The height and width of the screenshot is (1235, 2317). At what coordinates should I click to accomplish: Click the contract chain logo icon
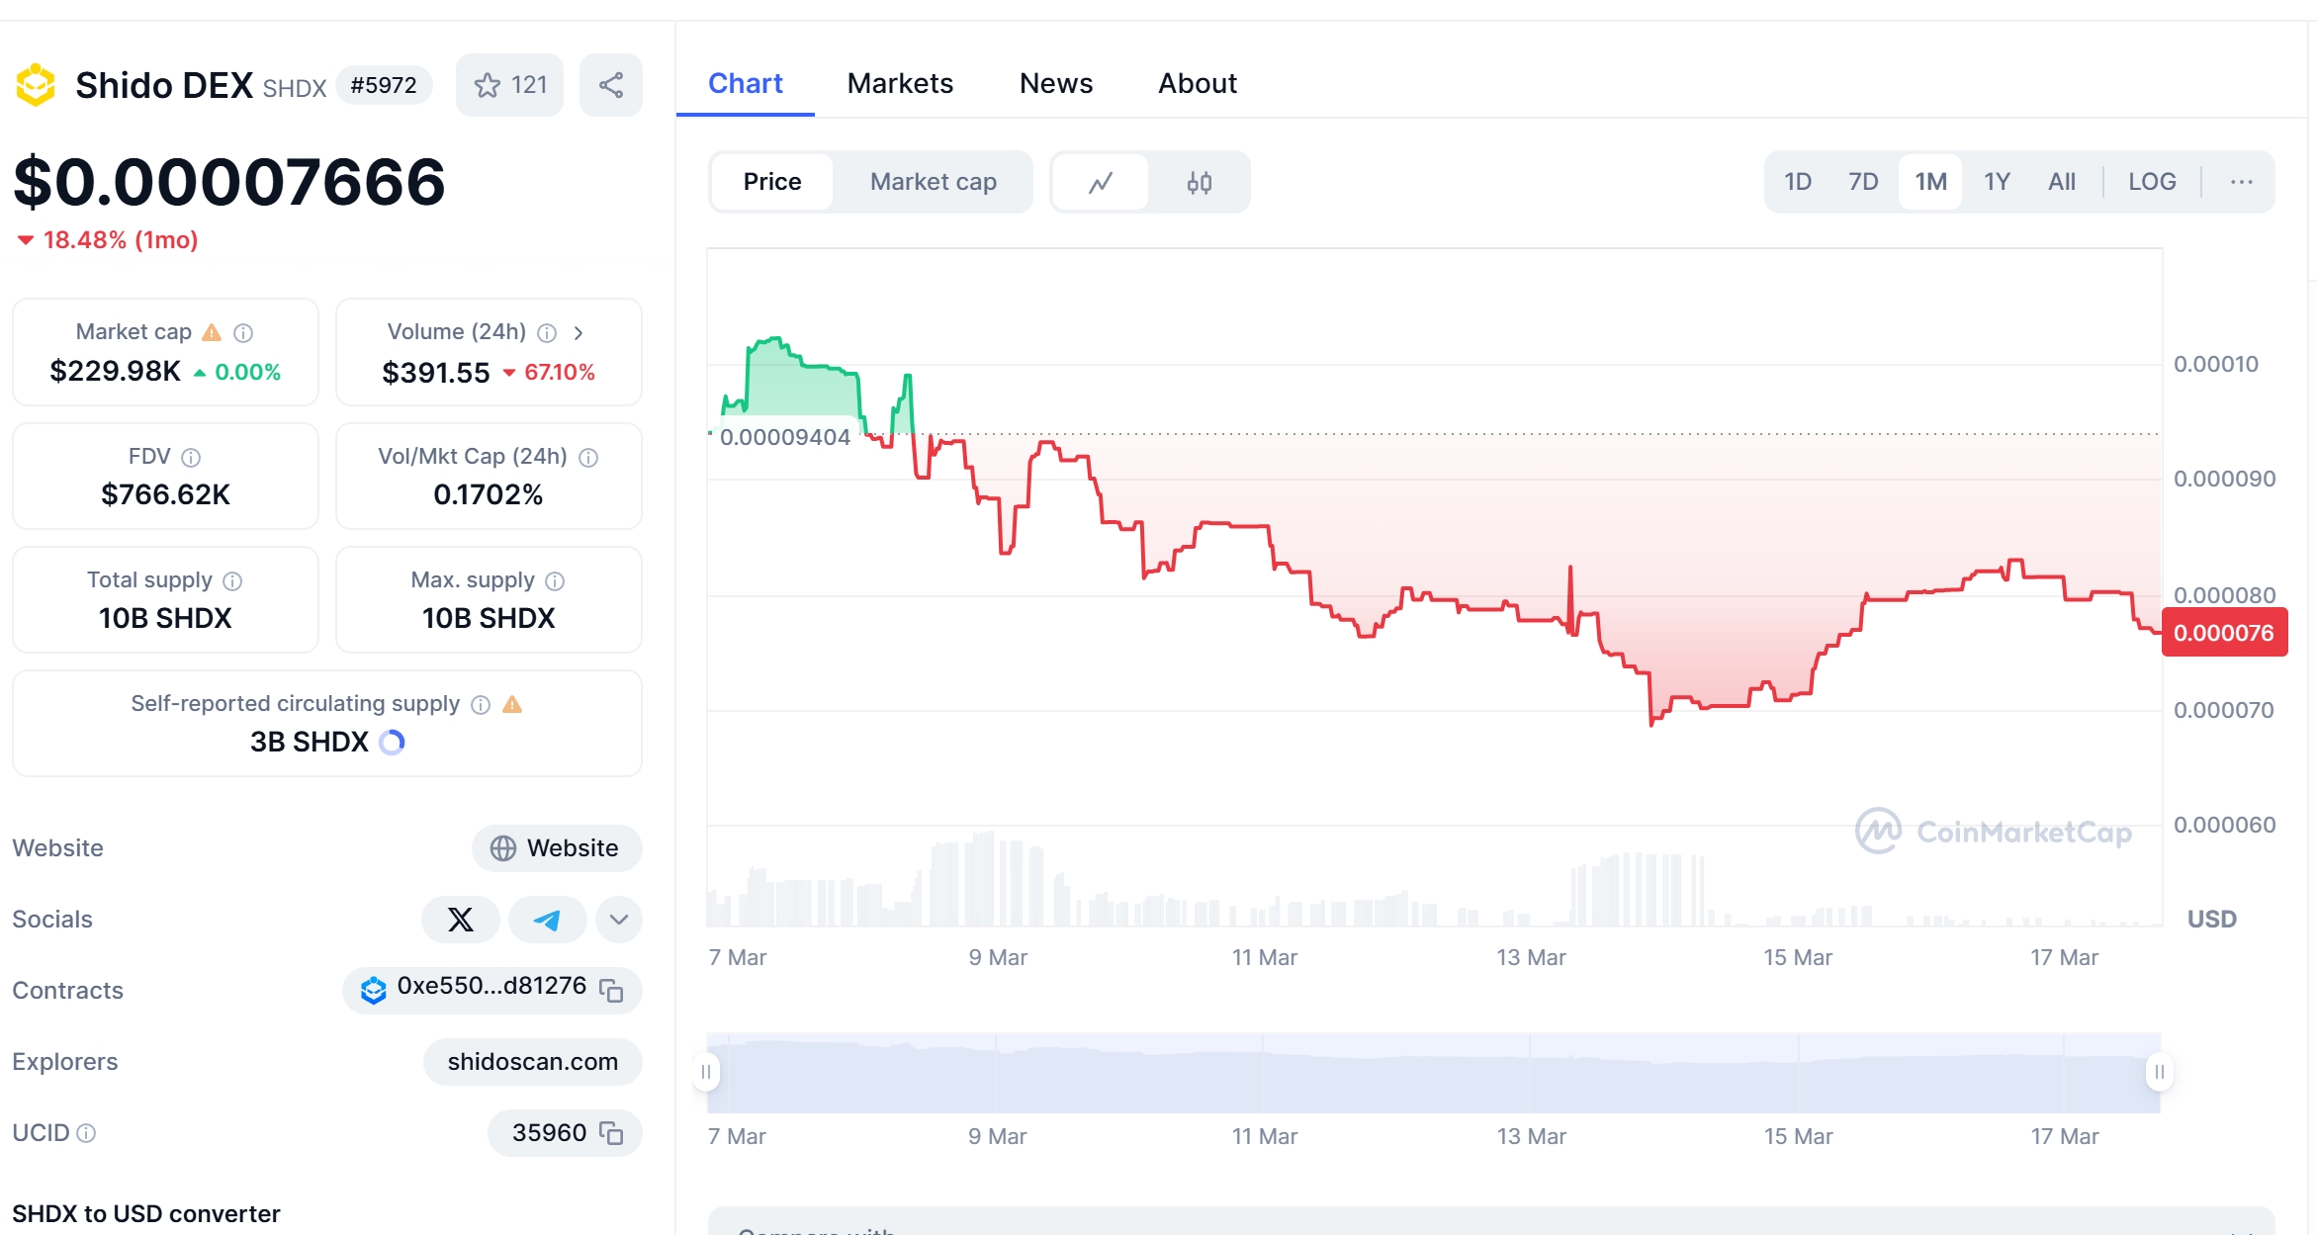click(x=373, y=989)
